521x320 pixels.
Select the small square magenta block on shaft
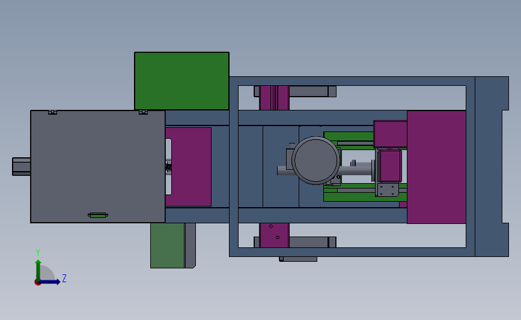click(x=390, y=166)
